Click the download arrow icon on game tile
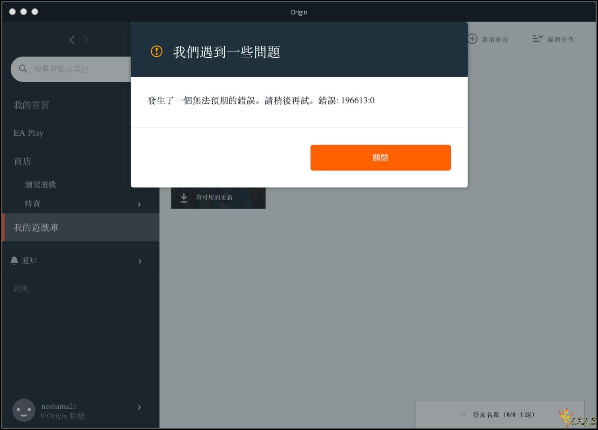Image resolution: width=598 pixels, height=430 pixels. click(184, 198)
